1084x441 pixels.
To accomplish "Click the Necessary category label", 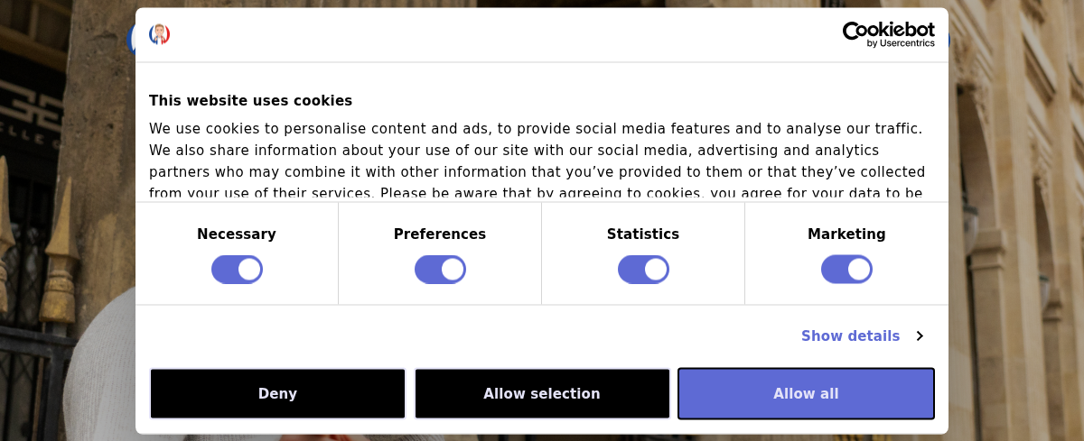I will [237, 234].
